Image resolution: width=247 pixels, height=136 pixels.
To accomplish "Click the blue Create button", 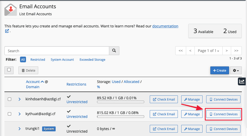I will 219,70.
